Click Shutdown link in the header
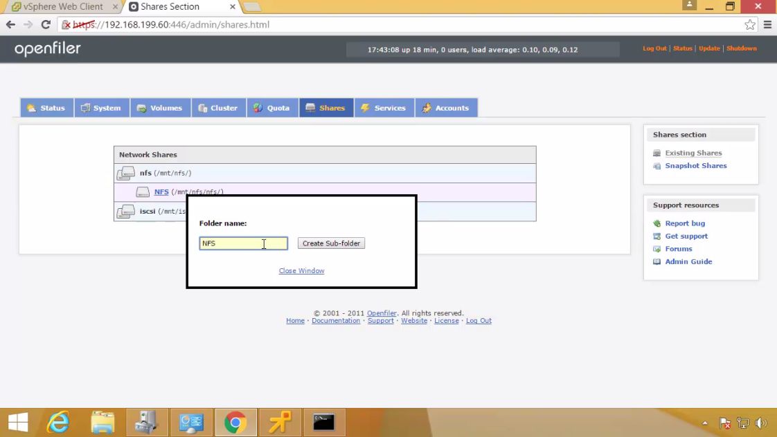777x437 pixels. pyautogui.click(x=741, y=48)
